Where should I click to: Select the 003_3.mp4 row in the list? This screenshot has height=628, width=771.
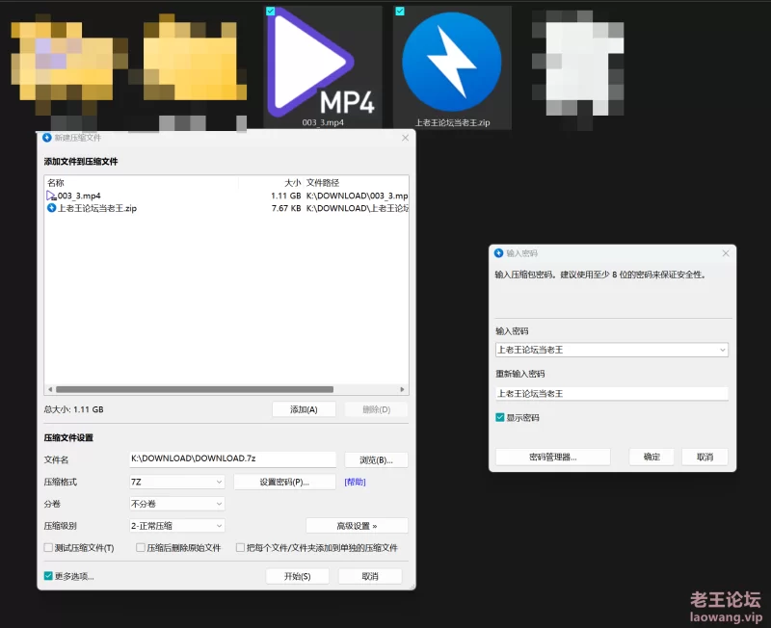tap(226, 196)
